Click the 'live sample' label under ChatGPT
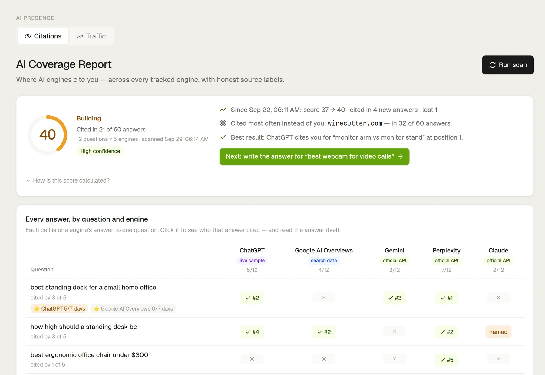Screen dimensions: 545x375 click(x=252, y=260)
